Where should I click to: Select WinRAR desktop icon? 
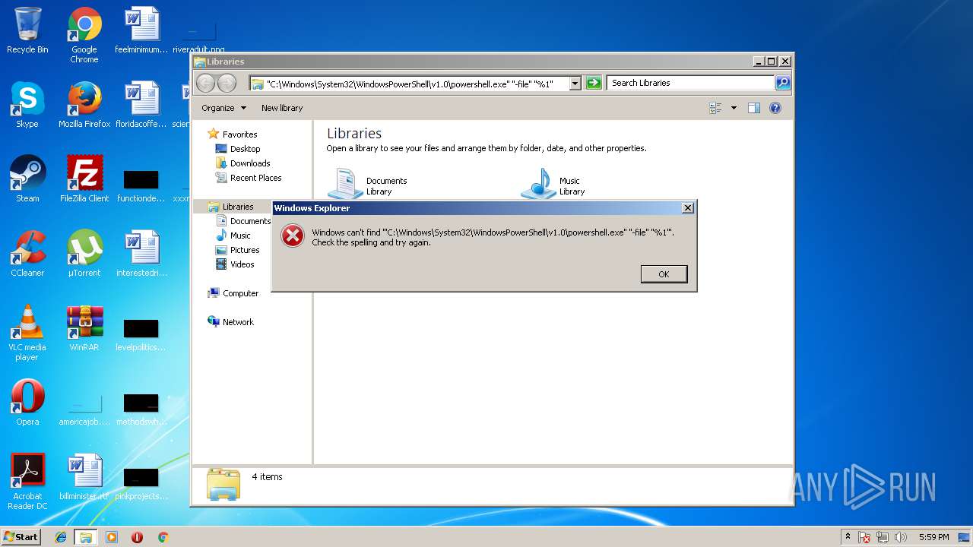tap(84, 328)
